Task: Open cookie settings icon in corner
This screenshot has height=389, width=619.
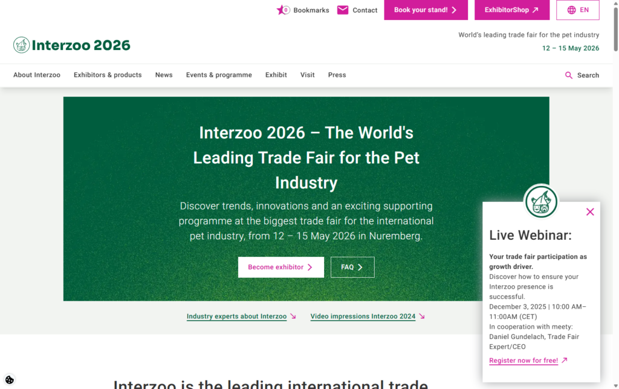Action: 9,380
